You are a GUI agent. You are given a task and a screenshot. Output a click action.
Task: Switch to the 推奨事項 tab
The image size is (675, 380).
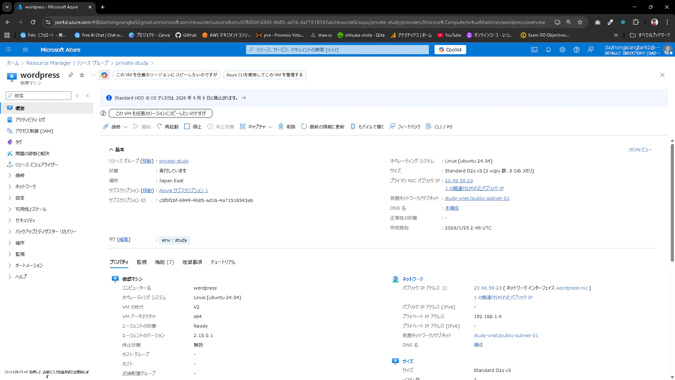pos(192,262)
